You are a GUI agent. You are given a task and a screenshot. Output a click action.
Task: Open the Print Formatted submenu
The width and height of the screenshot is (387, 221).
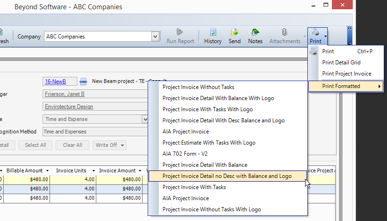[346, 86]
